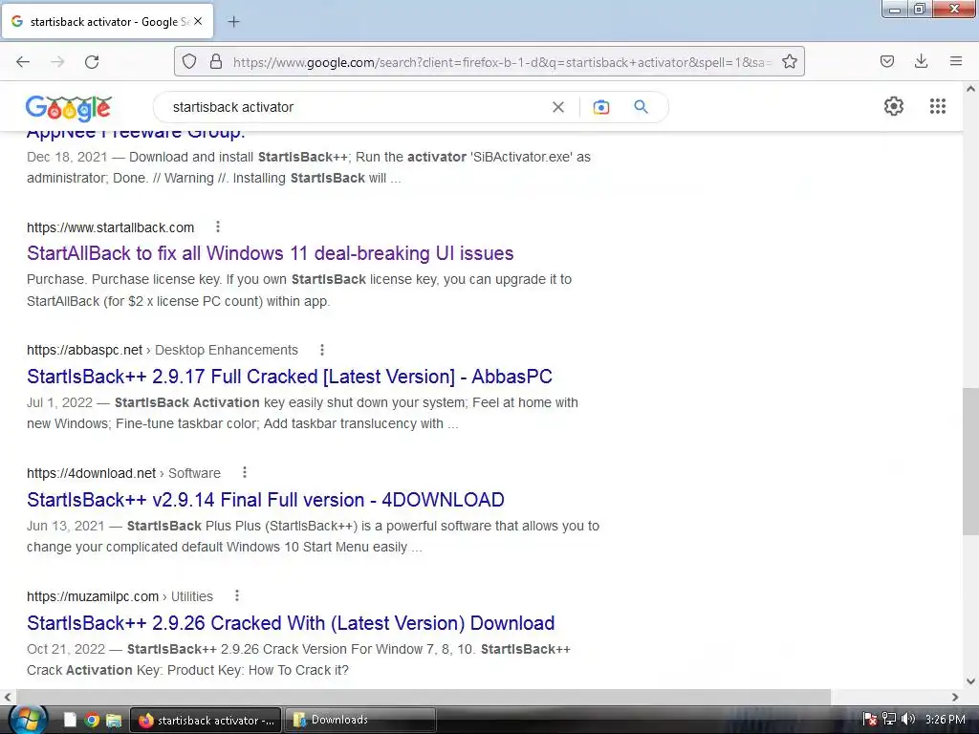Open the volume speaker tray icon
This screenshot has height=734, width=979.
click(x=908, y=720)
